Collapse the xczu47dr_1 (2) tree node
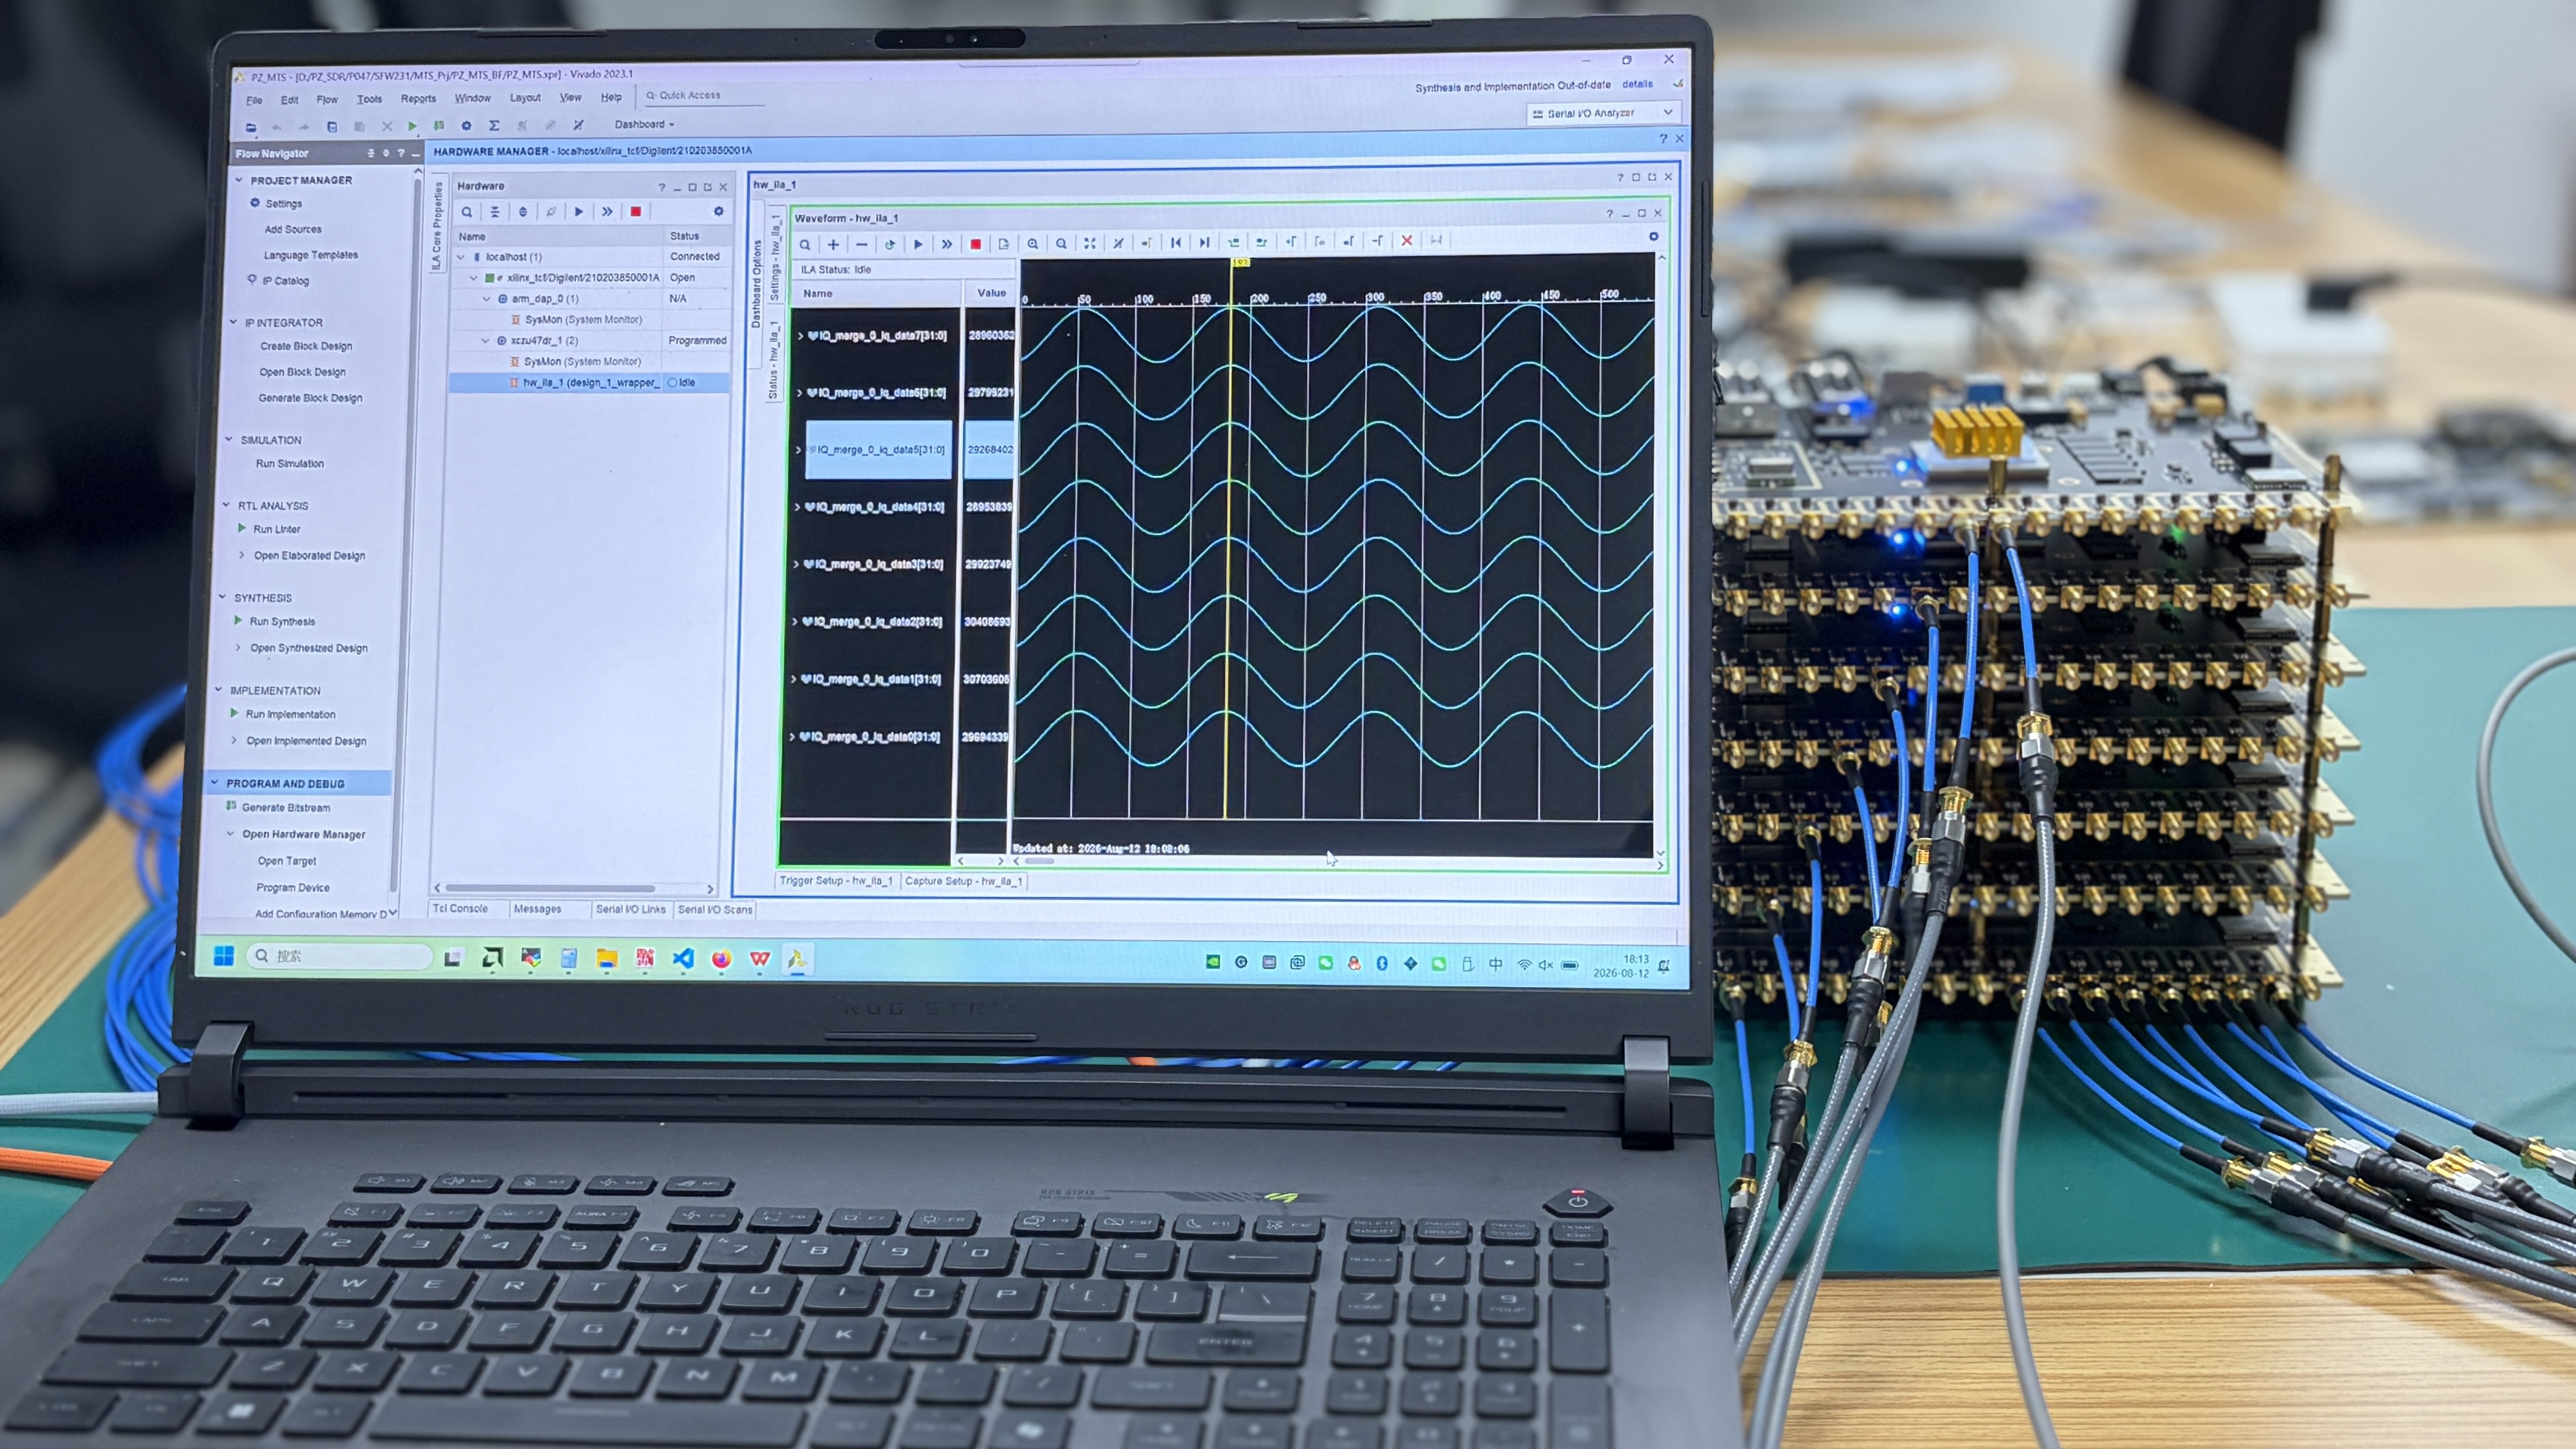Screen dimensions: 2576x1449 pyautogui.click(x=486, y=341)
